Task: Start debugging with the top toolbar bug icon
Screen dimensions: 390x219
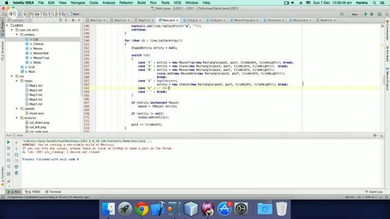Action: [x=372, y=15]
